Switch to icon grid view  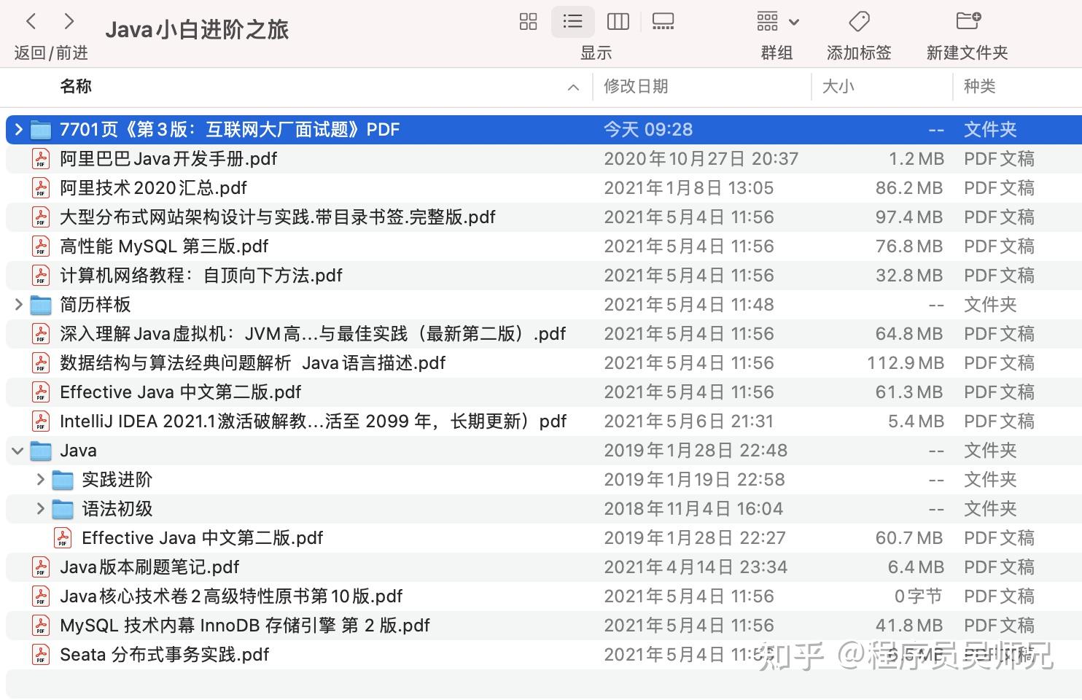coord(529,22)
